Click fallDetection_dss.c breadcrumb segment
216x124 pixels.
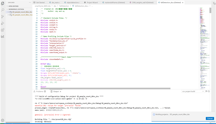tap(82, 6)
